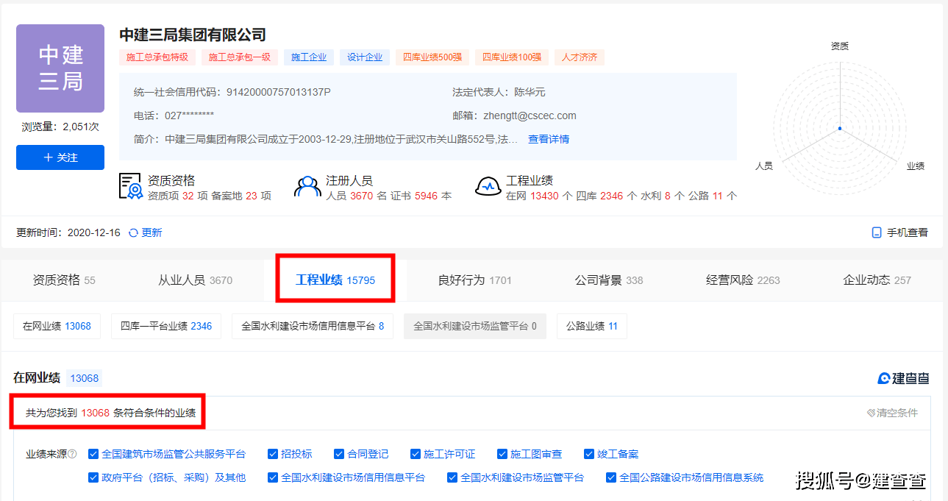The width and height of the screenshot is (948, 501).
Task: Click the 清空条件 eraser icon
Action: click(x=871, y=413)
